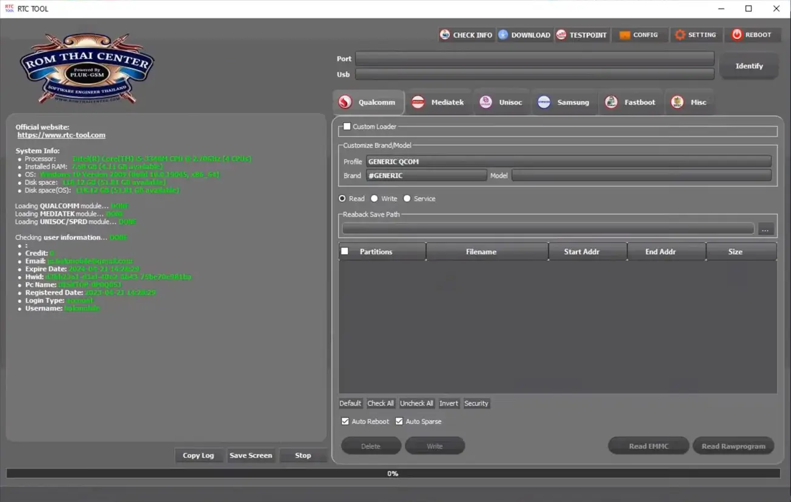Click the RTC TOOL title bar icon
This screenshot has height=502, width=791.
click(x=9, y=8)
